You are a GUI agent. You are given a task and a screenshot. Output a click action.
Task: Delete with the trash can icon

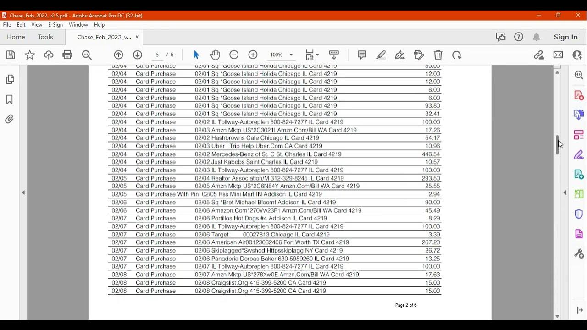(x=438, y=55)
